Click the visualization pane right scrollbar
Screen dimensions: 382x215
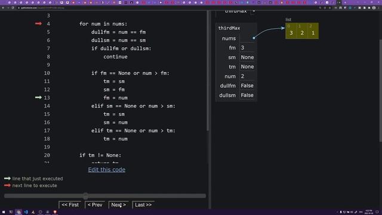[380, 90]
